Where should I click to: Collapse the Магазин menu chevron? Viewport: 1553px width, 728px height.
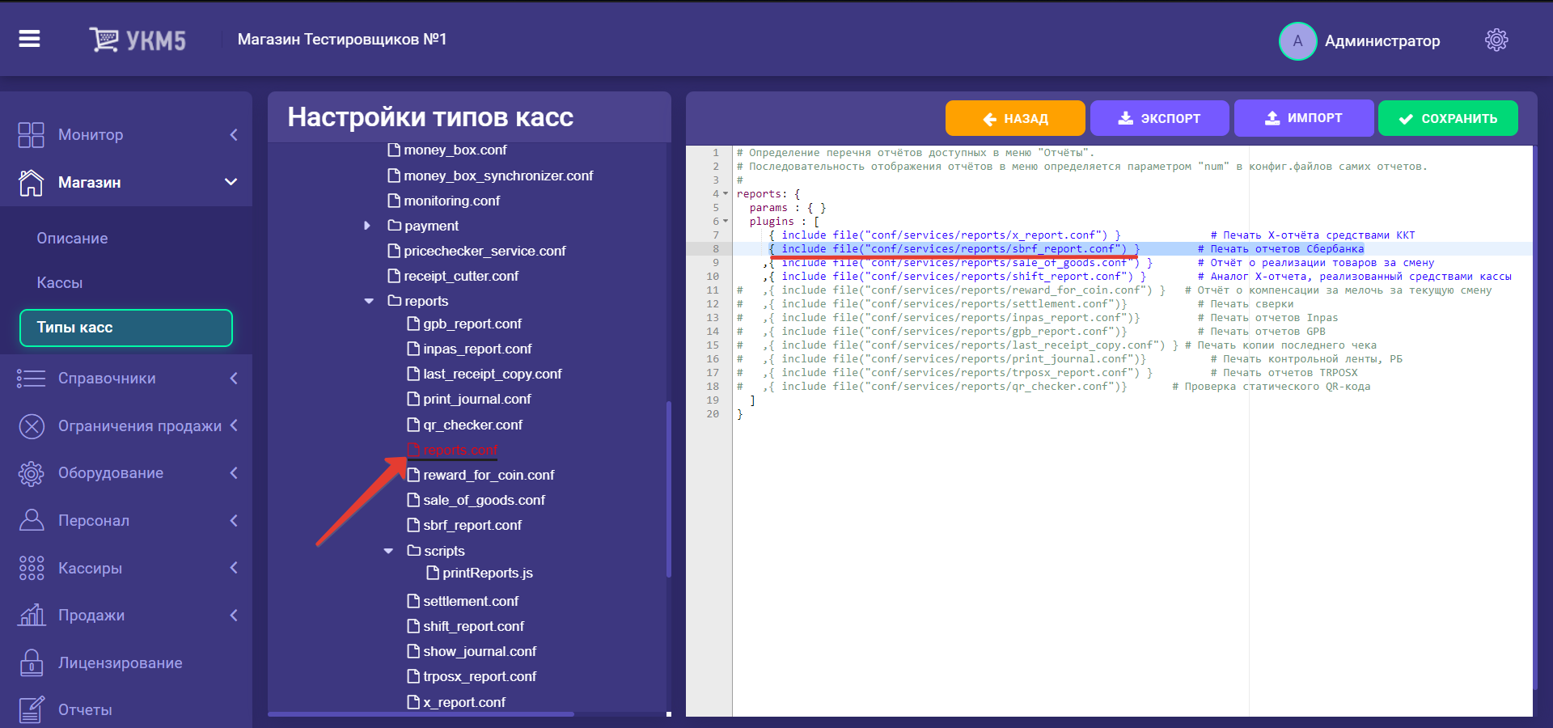pyautogui.click(x=231, y=182)
